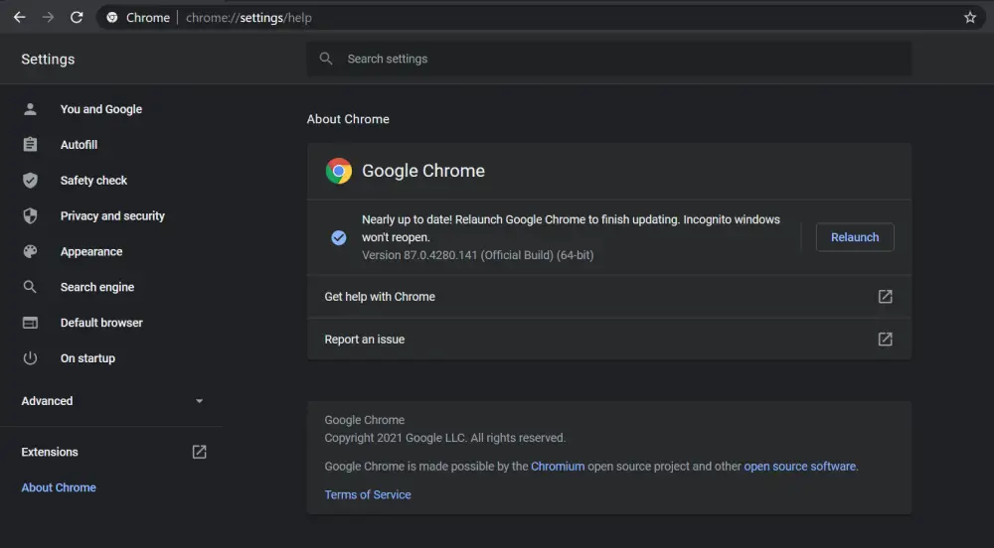Viewport: 994px width, 548px height.
Task: Click the Version 87.0.4280.141 text
Action: tap(477, 255)
